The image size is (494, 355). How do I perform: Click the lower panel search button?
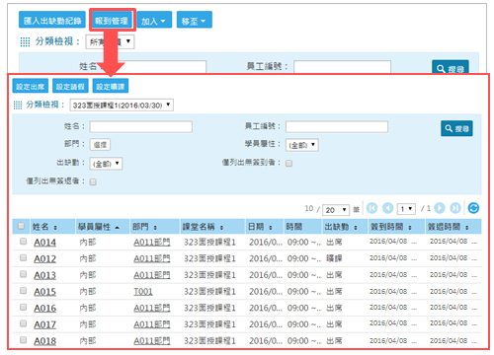[456, 128]
